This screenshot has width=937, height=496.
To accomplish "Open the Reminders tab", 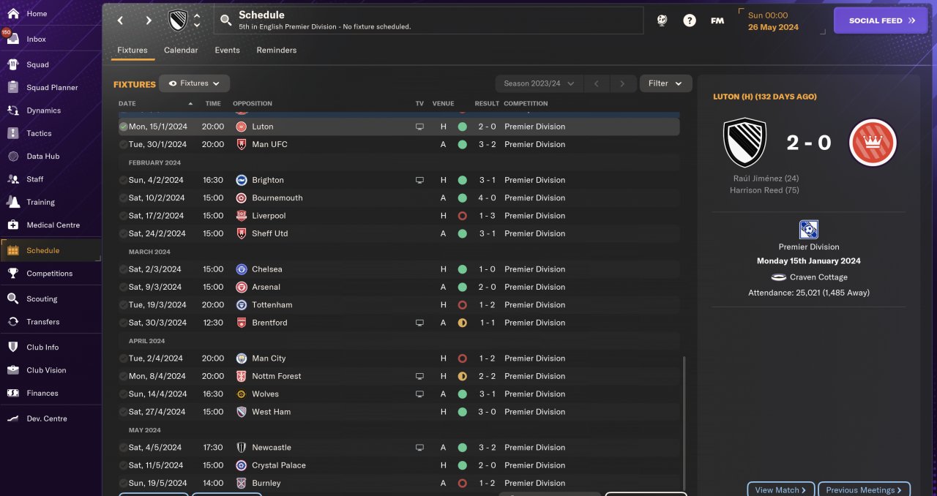I will coord(276,50).
